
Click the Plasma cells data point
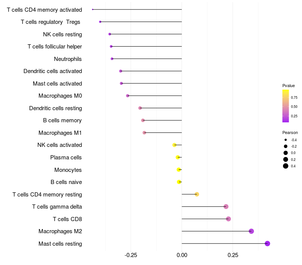(178, 157)
